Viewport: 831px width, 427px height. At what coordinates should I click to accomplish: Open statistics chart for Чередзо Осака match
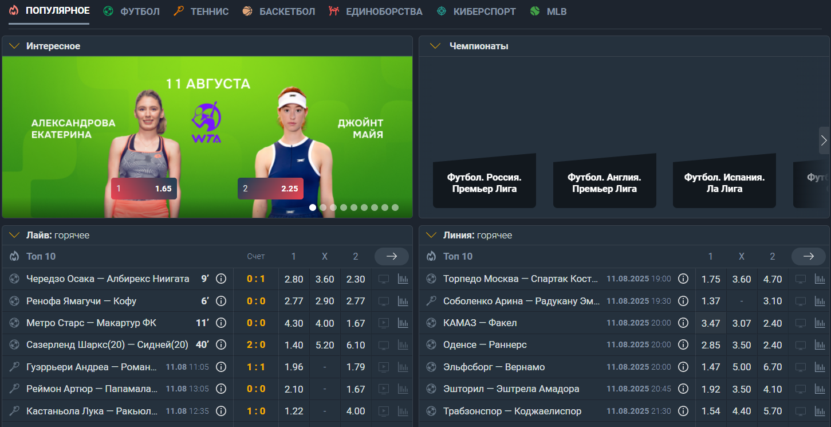[403, 279]
